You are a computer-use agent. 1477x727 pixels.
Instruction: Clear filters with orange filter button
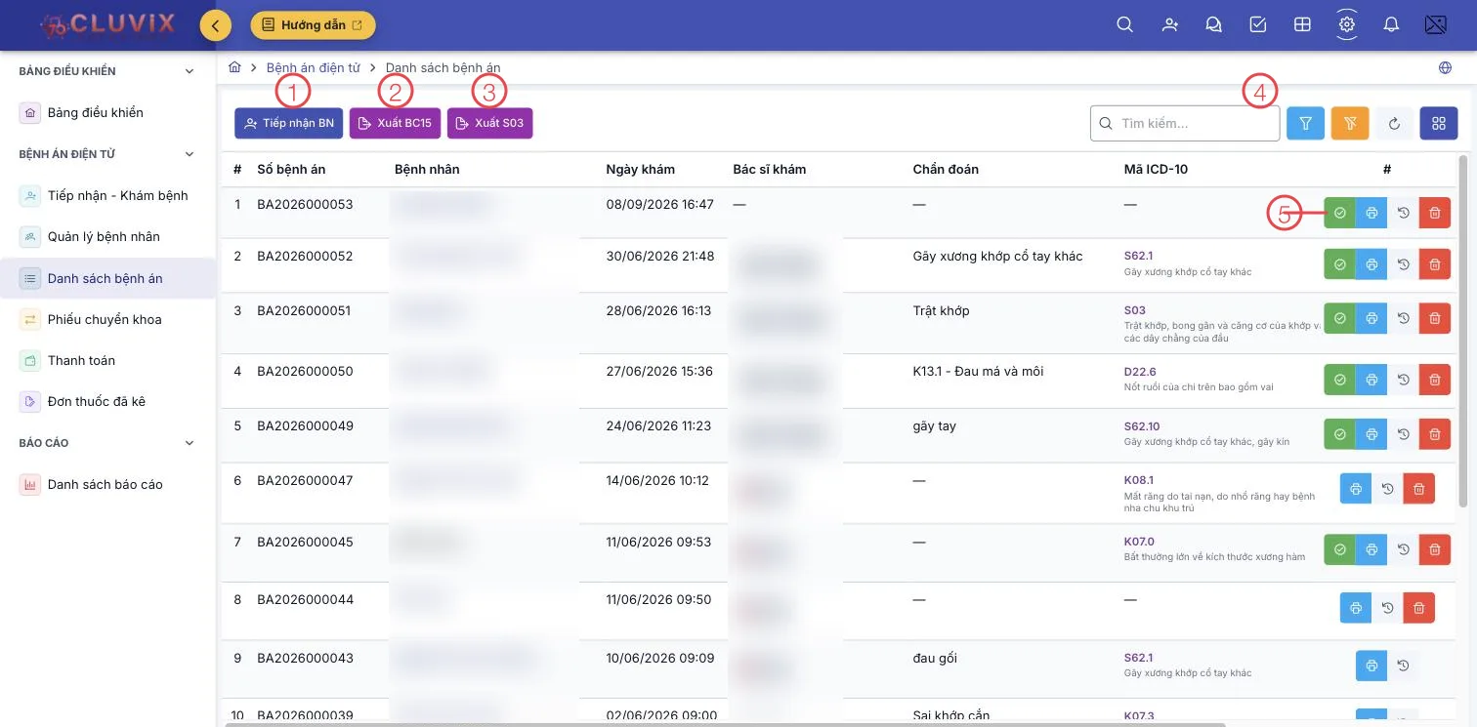pyautogui.click(x=1350, y=123)
